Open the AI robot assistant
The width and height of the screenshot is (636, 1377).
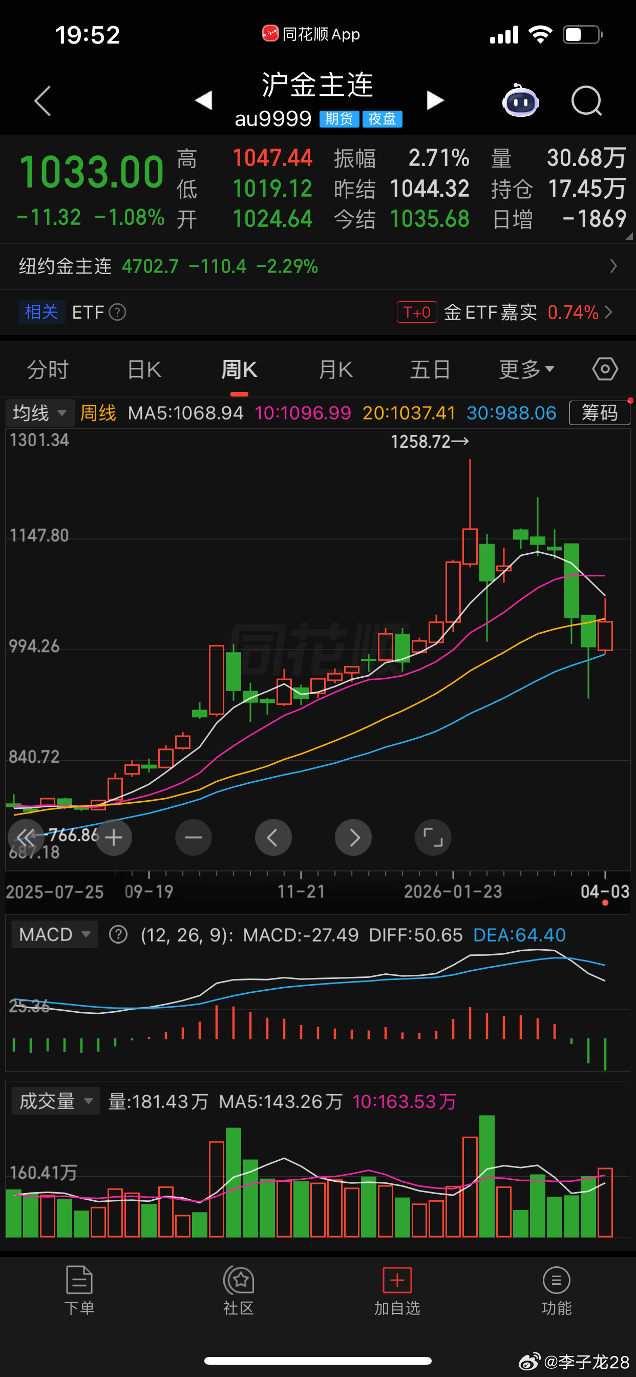(521, 100)
